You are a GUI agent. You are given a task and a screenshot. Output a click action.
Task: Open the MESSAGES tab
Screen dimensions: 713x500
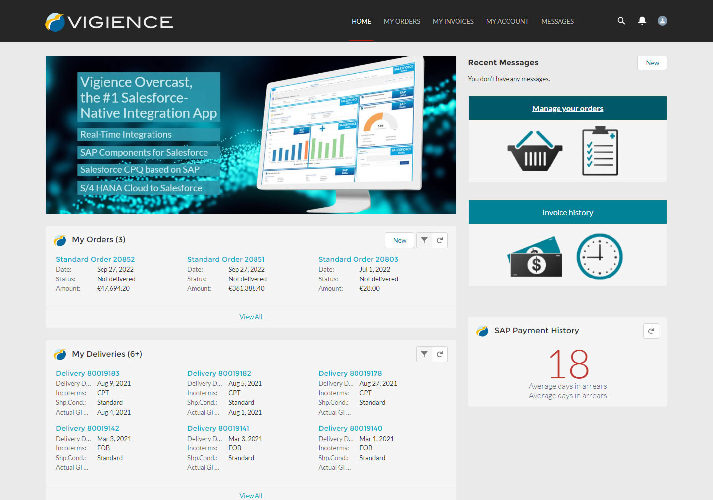point(558,21)
